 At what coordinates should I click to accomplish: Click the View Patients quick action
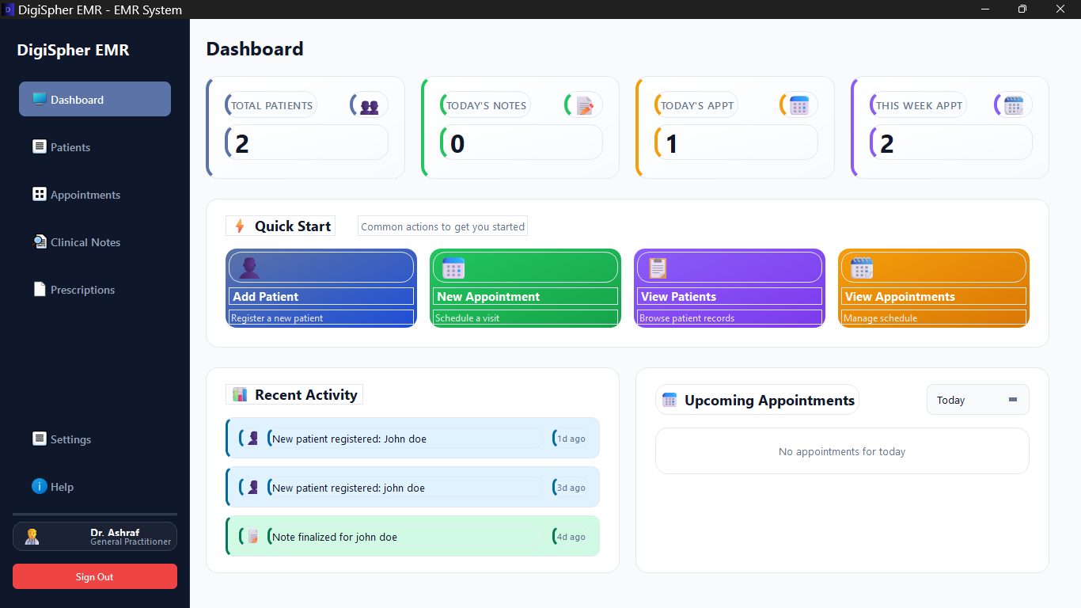(x=729, y=288)
